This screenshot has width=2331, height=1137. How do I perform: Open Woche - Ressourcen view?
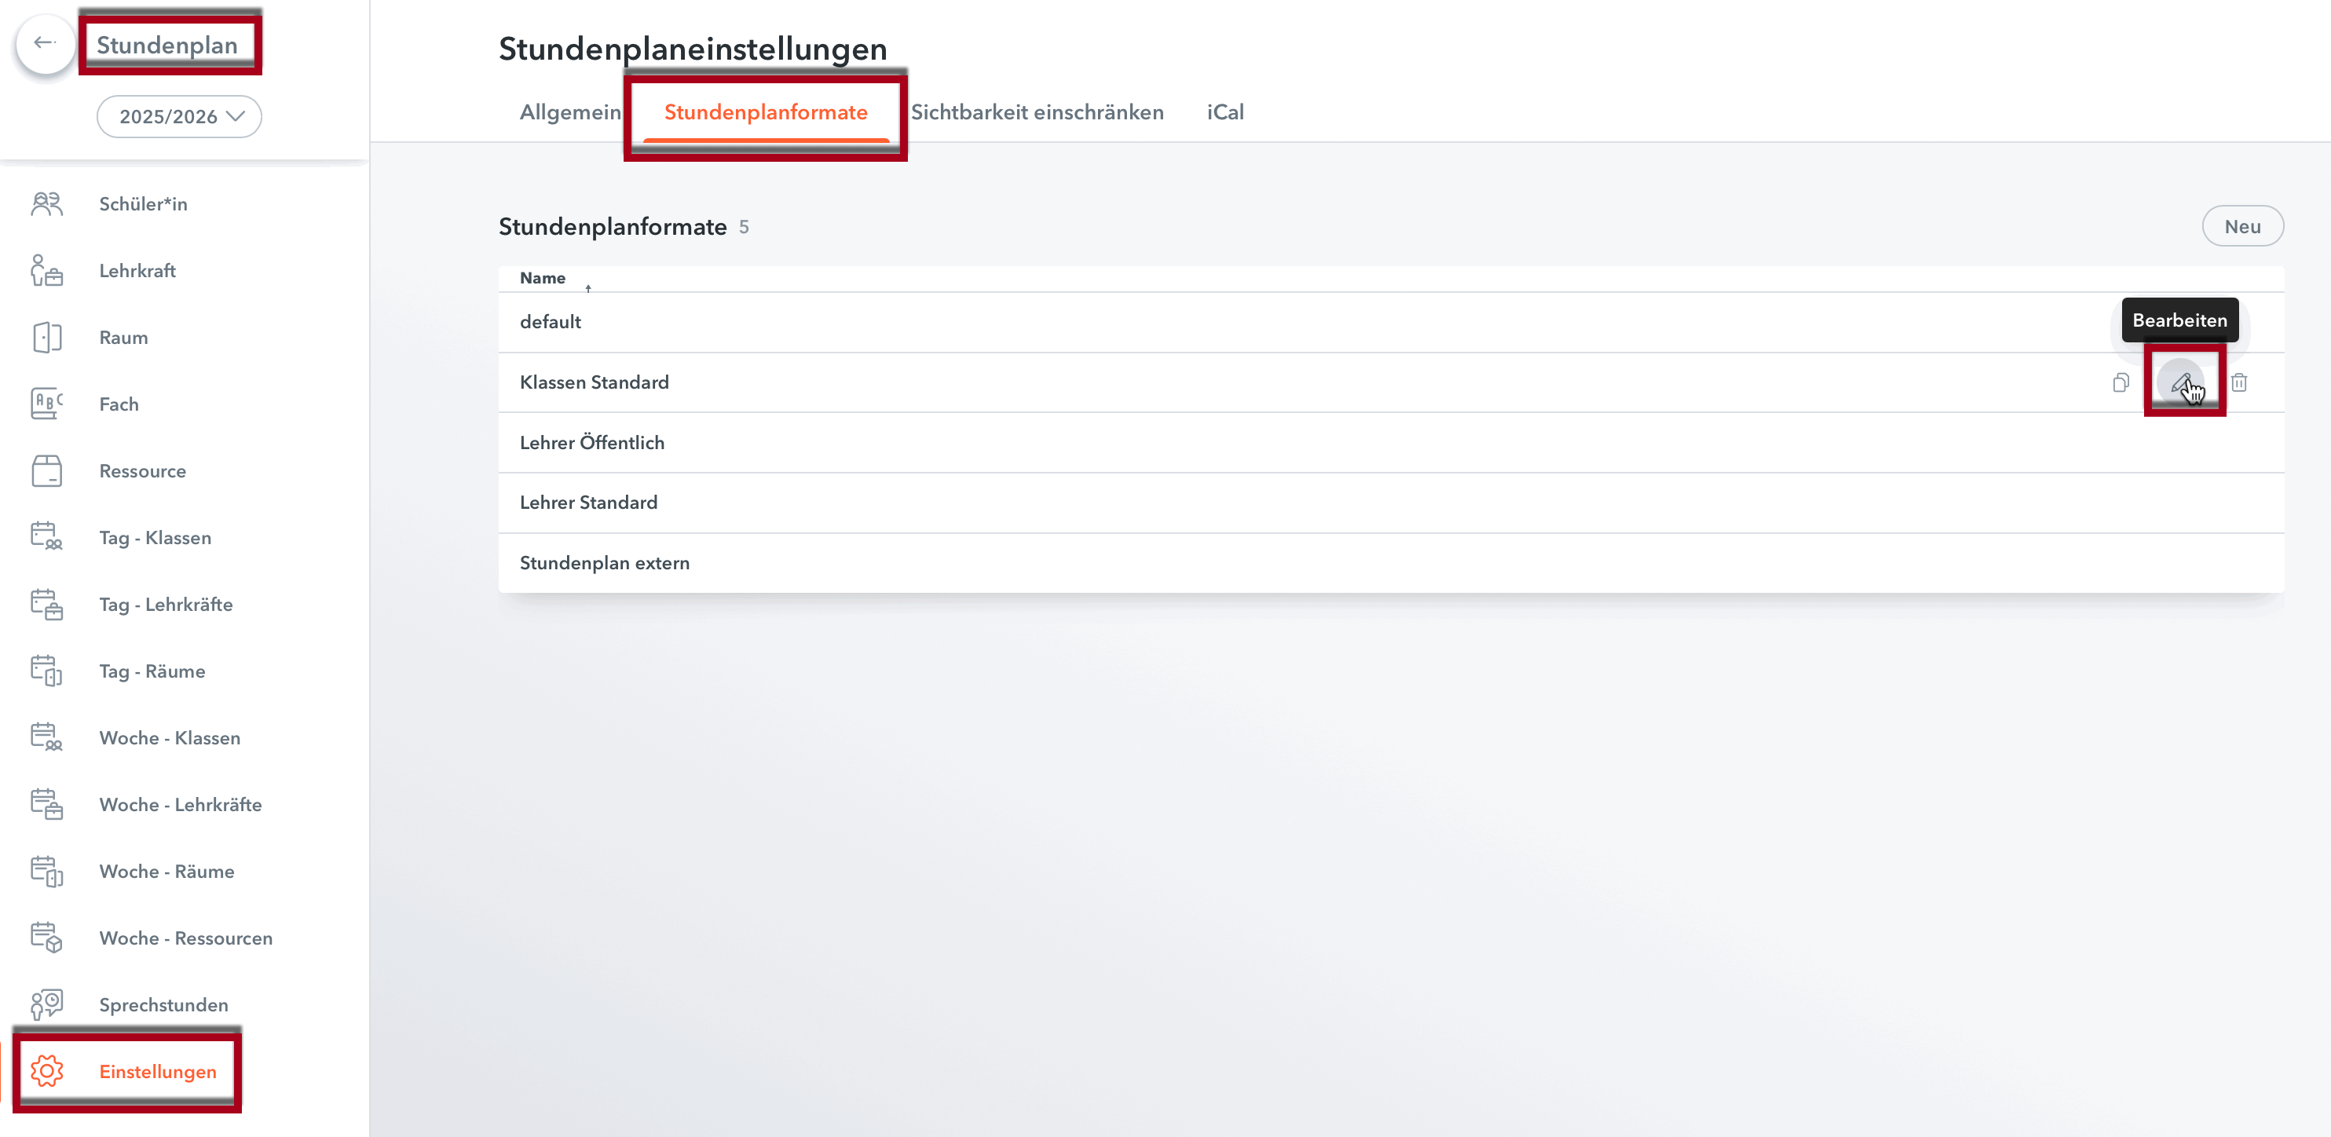(x=185, y=938)
